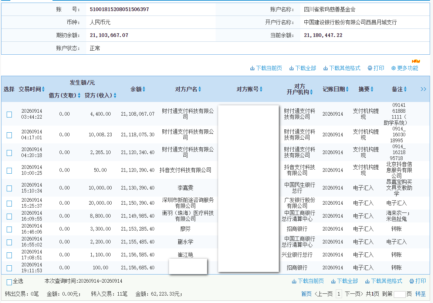Tick checkbox for 04:17:01 transaction

click(9, 135)
